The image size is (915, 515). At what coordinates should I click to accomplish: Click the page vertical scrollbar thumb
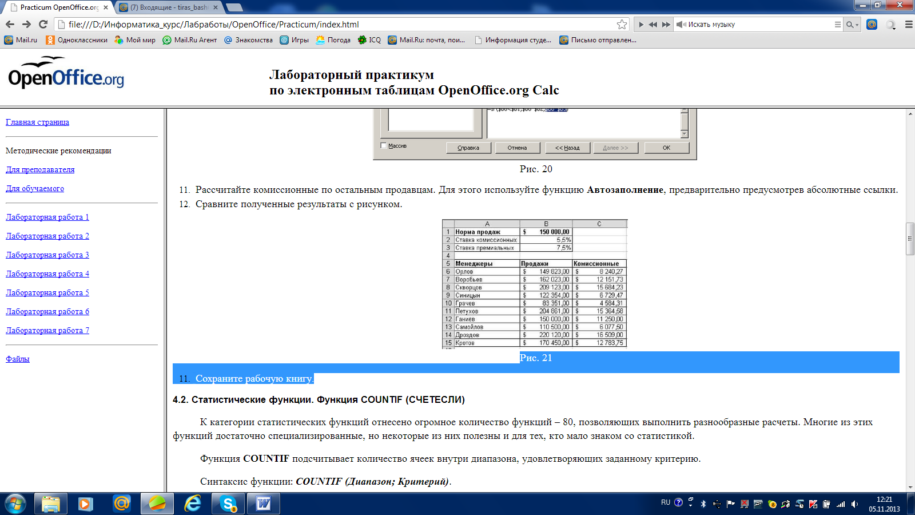[910, 238]
